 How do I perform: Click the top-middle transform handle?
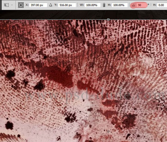(108, 19)
